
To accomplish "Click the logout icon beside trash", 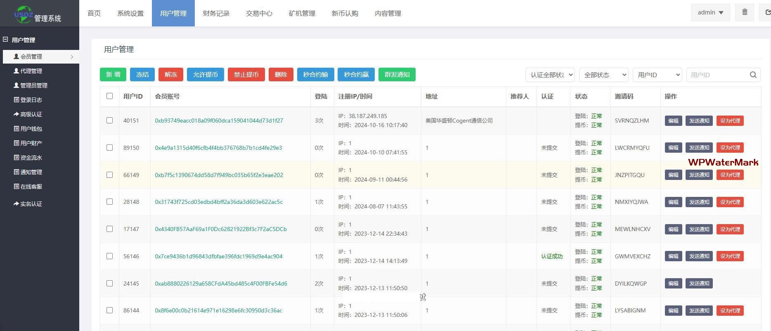I will (767, 12).
